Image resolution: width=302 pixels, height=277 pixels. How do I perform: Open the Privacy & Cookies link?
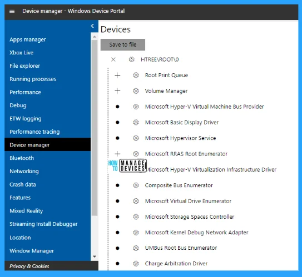[29, 266]
